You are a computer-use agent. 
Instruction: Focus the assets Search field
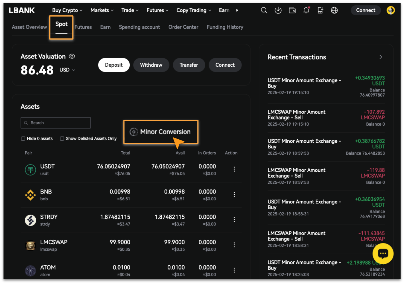click(56, 123)
